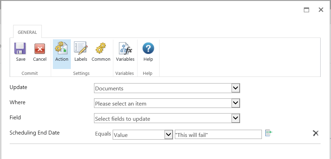Click the 'Scheduling End Date' label

pyautogui.click(x=35, y=133)
